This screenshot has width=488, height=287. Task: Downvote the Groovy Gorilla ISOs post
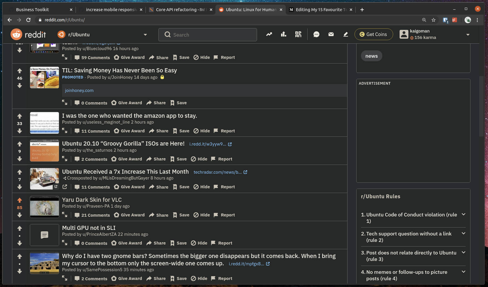(x=20, y=159)
